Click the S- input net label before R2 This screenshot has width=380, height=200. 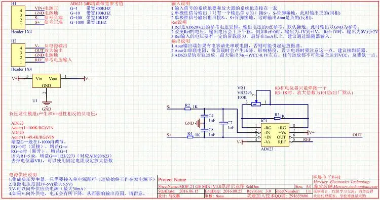click(169, 107)
